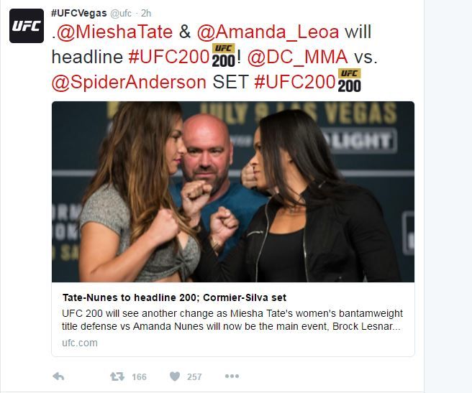Open the Tate-Nunes to headline 200 article title
This screenshot has width=472, height=393.
click(x=174, y=297)
